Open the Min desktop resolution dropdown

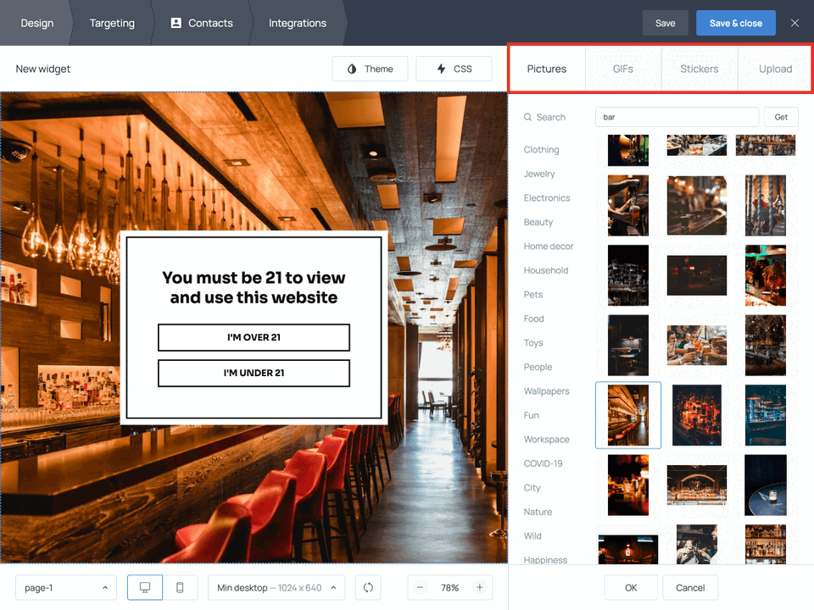pos(276,587)
